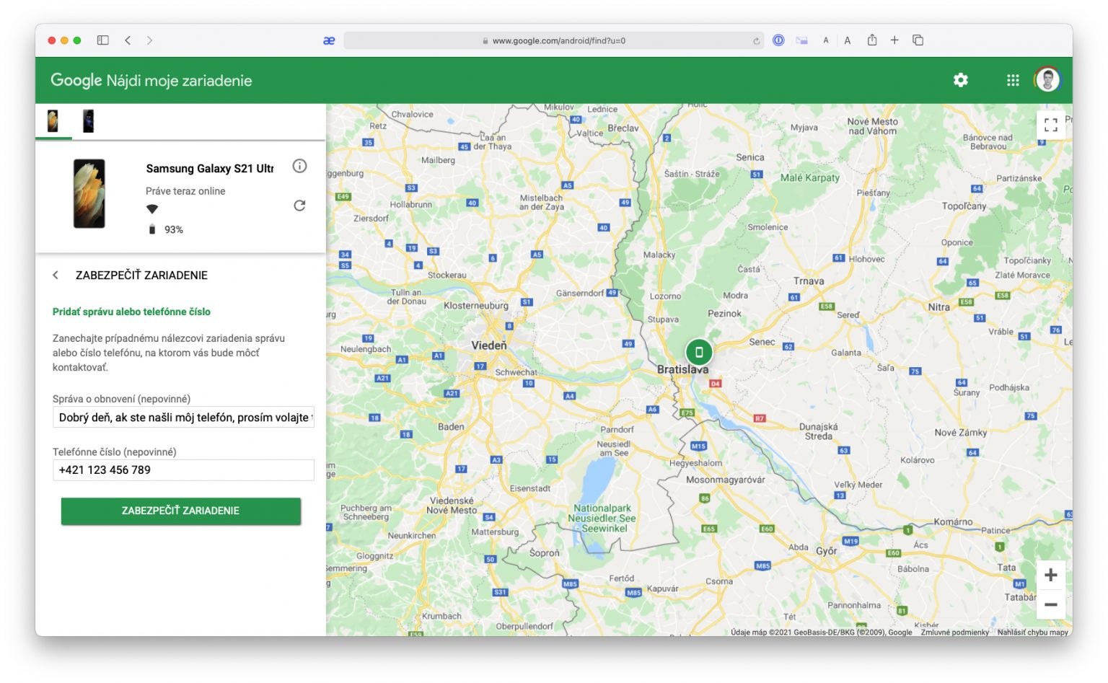Select the second device tab thumbnail
Screen dimensions: 1108x683
(88, 120)
